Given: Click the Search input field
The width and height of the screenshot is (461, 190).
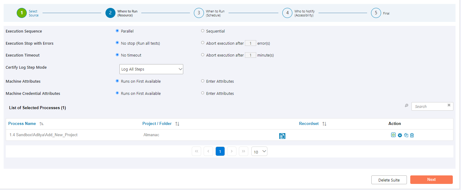Looking at the screenshot, I should click(428, 106).
